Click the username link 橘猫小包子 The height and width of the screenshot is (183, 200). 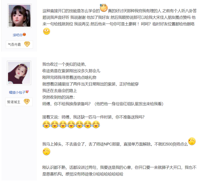click(x=17, y=92)
